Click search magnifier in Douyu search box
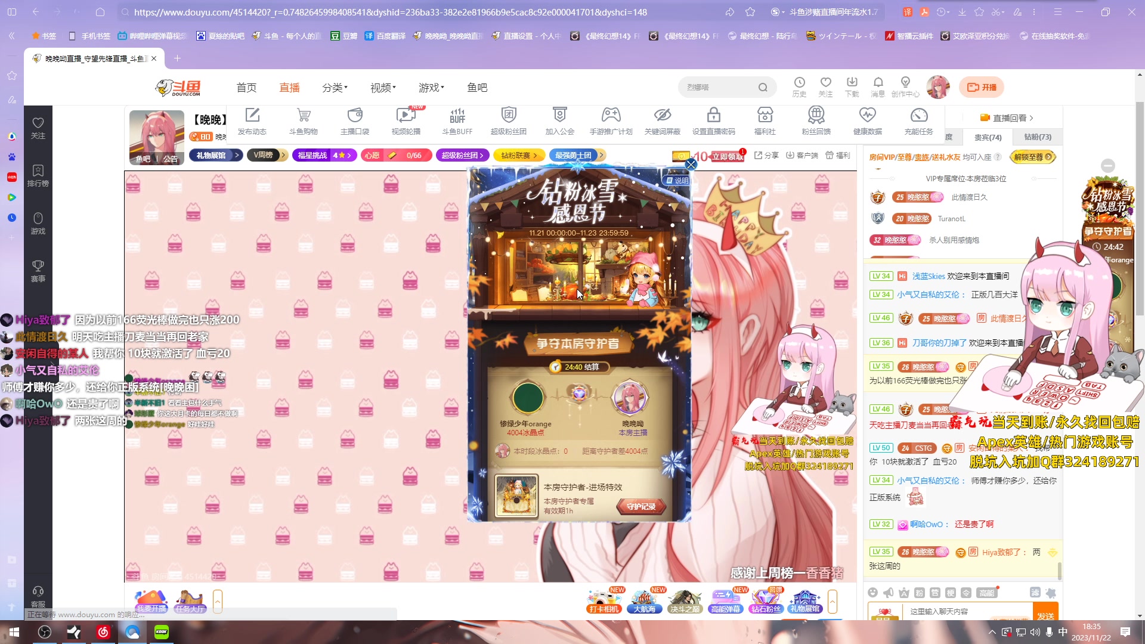 [x=763, y=88]
